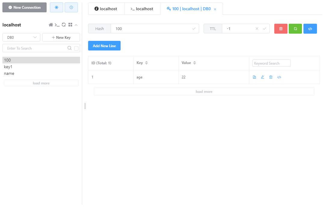Open the DB0 database dropdown
This screenshot has height=207, width=326.
coord(21,37)
